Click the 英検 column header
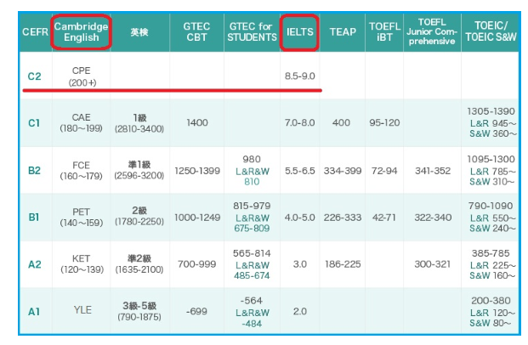Viewport: 528px width, 345px height. (x=139, y=32)
